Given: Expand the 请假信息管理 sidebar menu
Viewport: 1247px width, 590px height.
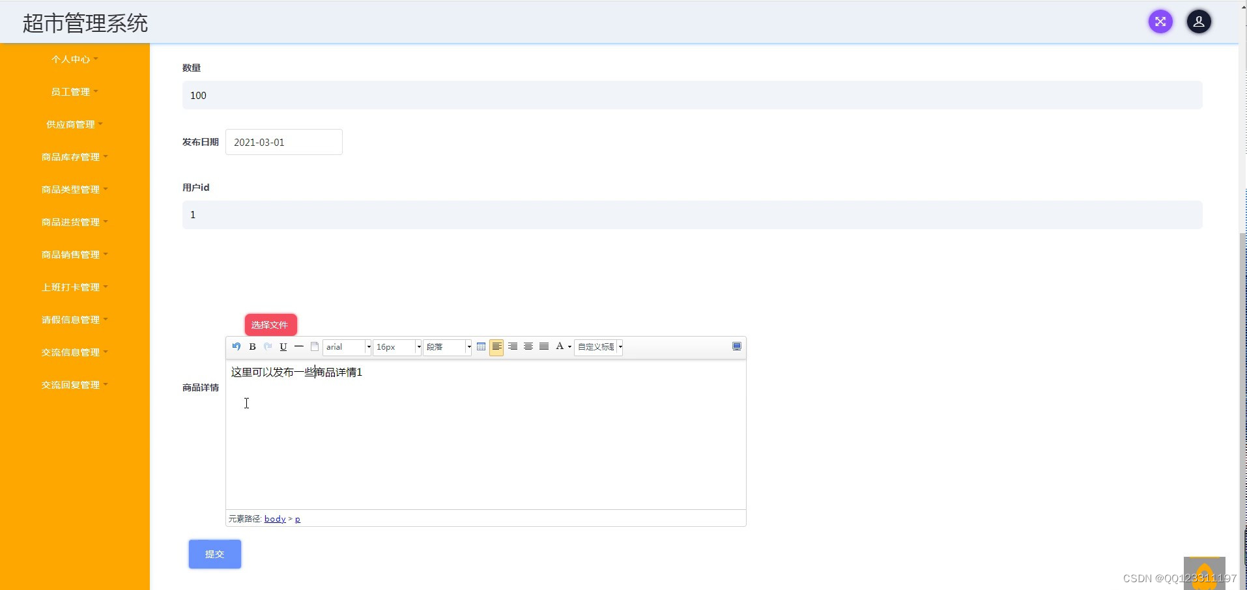Looking at the screenshot, I should coord(75,320).
